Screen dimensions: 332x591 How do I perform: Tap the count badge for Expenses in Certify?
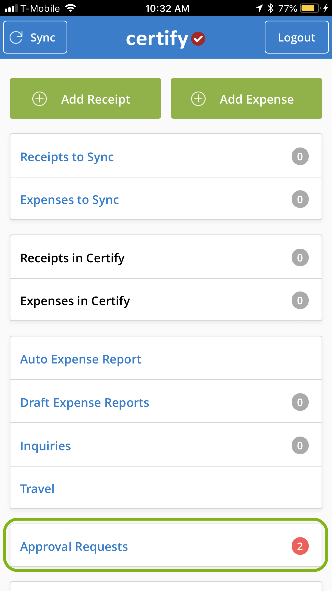[x=300, y=300]
